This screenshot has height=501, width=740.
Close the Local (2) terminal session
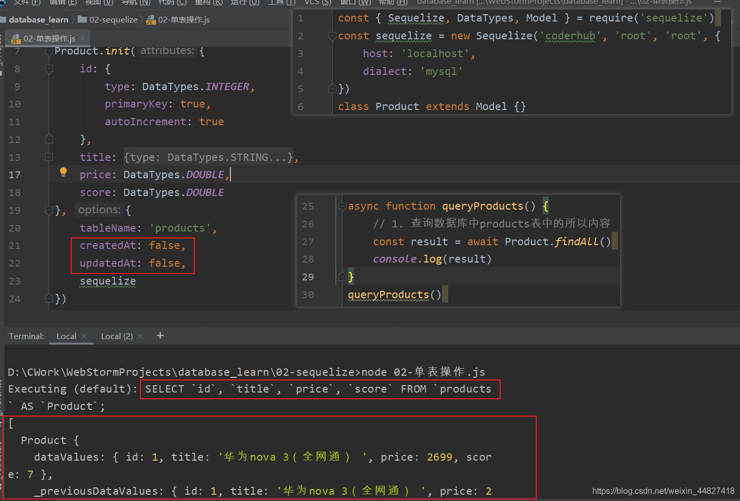click(x=140, y=336)
